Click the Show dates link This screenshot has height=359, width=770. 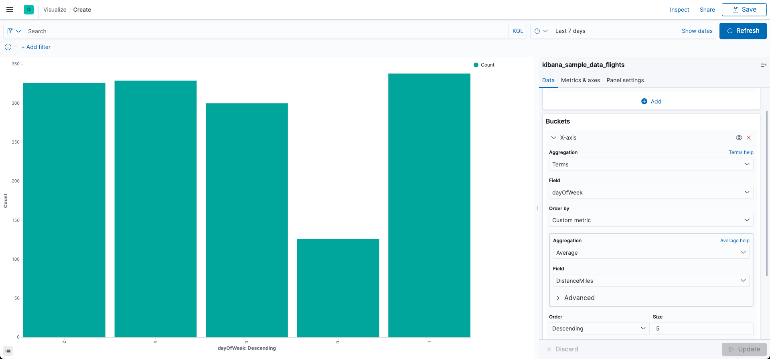(697, 31)
